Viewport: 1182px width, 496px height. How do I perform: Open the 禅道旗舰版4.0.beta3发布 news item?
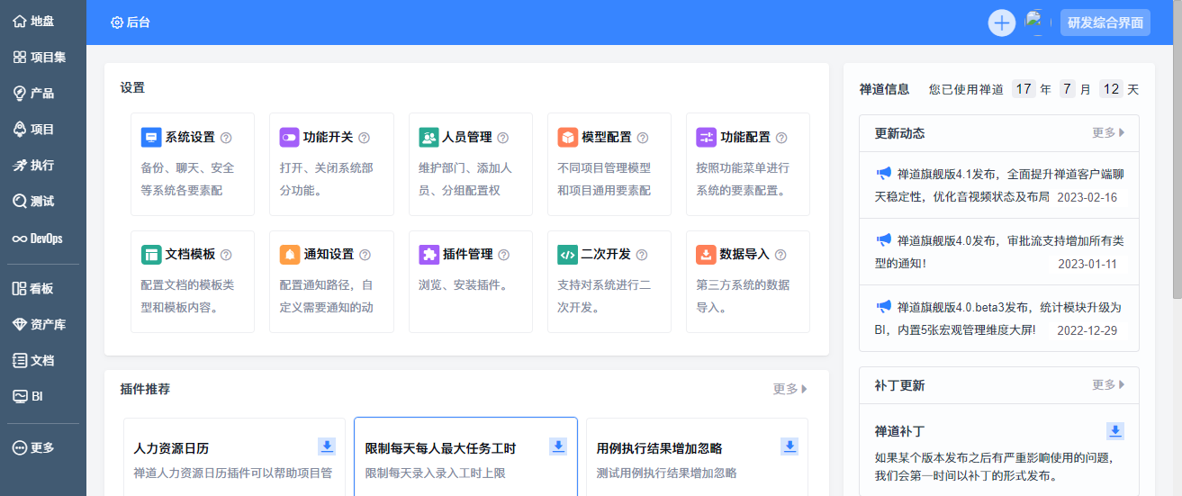point(999,319)
